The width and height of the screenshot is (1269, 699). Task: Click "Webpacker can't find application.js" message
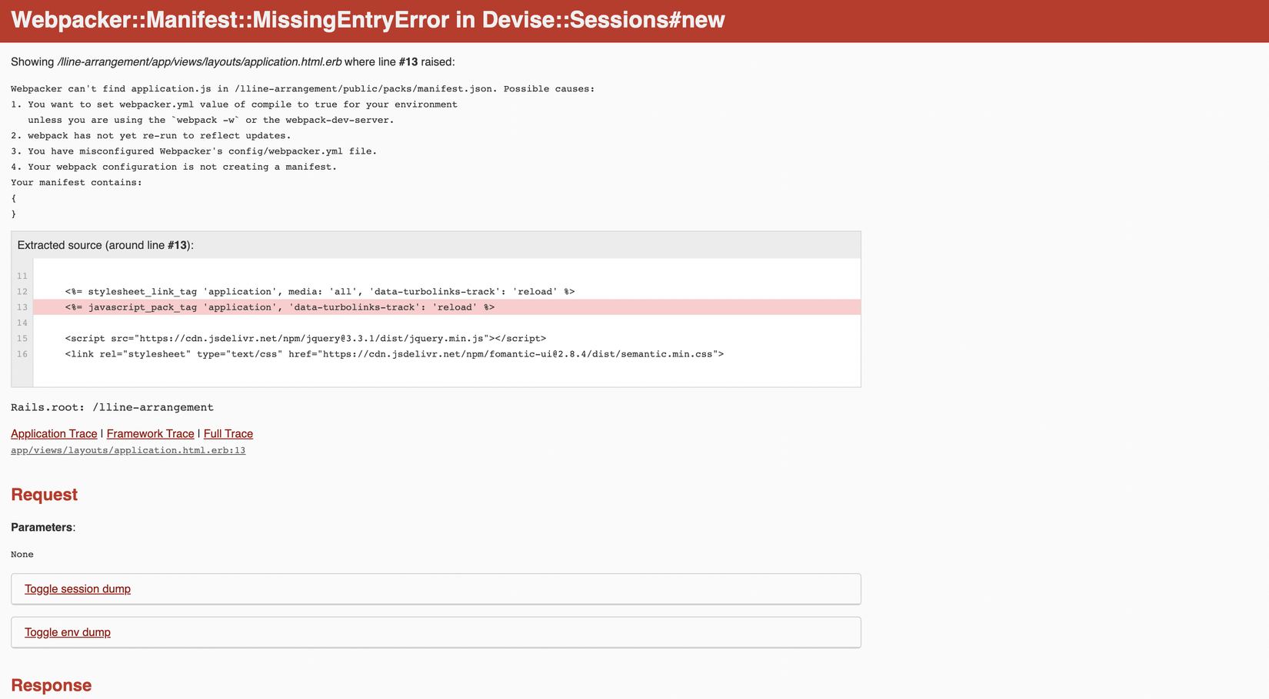click(x=303, y=89)
